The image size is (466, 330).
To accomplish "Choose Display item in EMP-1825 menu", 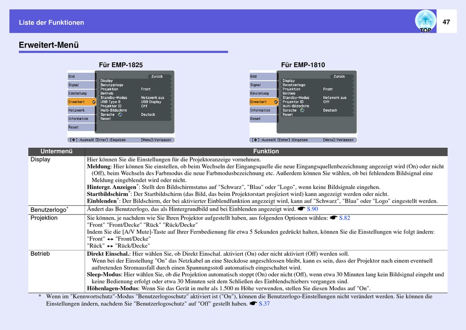I will tap(106, 81).
